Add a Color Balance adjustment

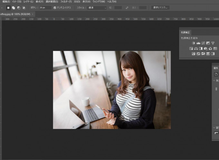196,48
